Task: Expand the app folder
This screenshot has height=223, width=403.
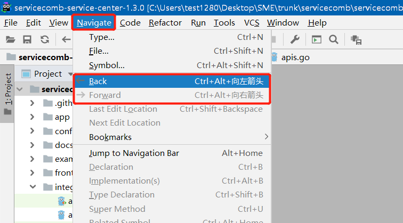Action: coord(32,117)
